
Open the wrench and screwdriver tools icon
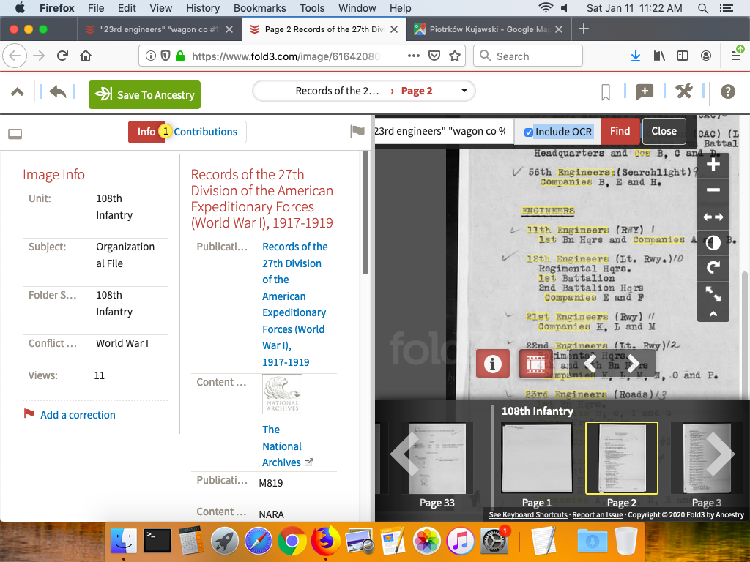click(x=683, y=91)
